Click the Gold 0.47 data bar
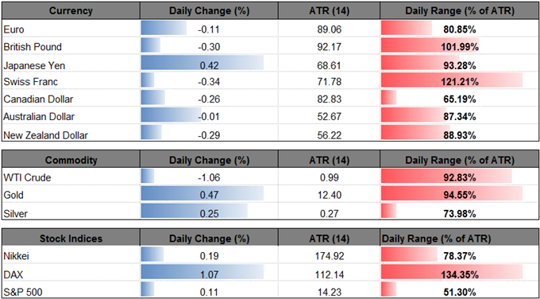The image size is (540, 299). coord(202,195)
